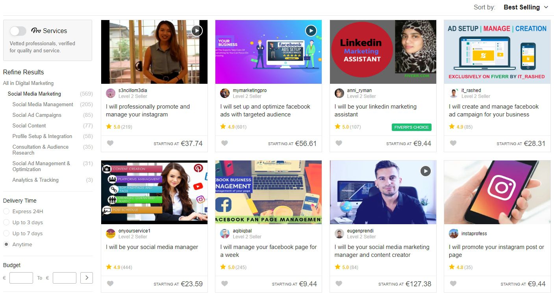Viewport: 554px width, 295px height.
Task: Play eugenprendi gig video preview
Action: 426,171
